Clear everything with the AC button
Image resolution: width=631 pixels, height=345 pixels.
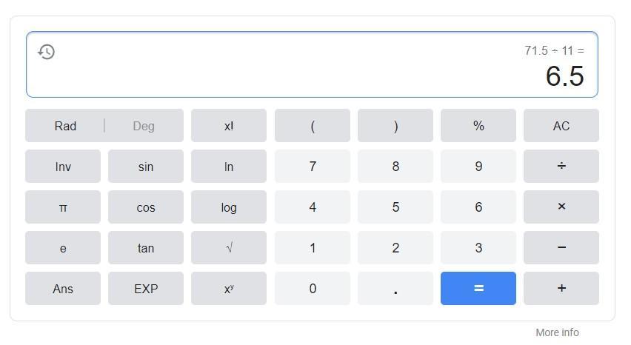[561, 126]
